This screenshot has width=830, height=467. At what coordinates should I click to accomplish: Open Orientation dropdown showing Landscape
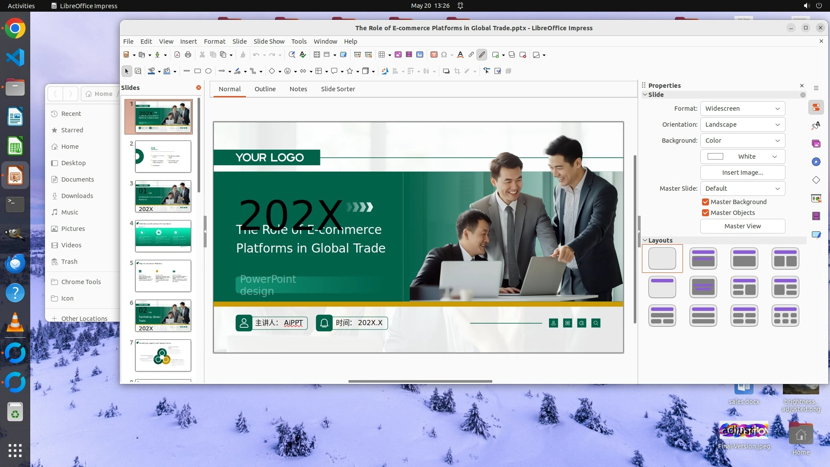[742, 125]
